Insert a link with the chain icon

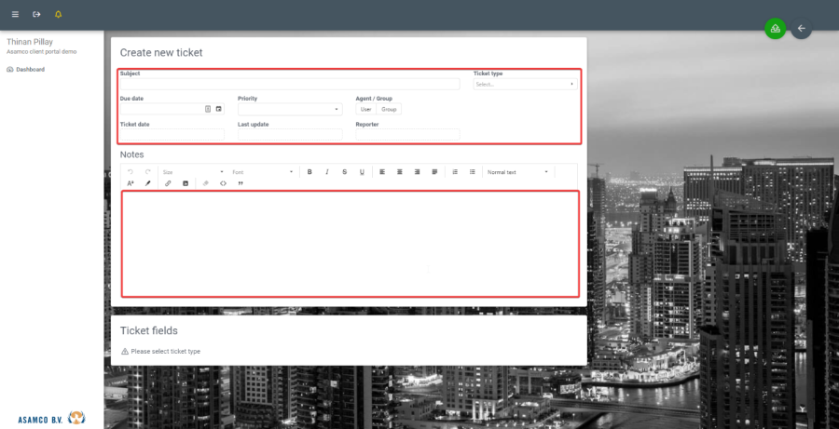(168, 183)
